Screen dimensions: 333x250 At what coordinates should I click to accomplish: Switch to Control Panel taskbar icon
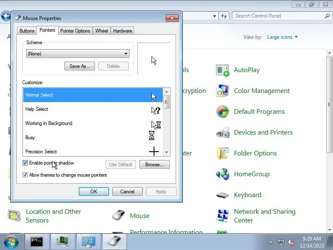pyautogui.click(x=89, y=242)
